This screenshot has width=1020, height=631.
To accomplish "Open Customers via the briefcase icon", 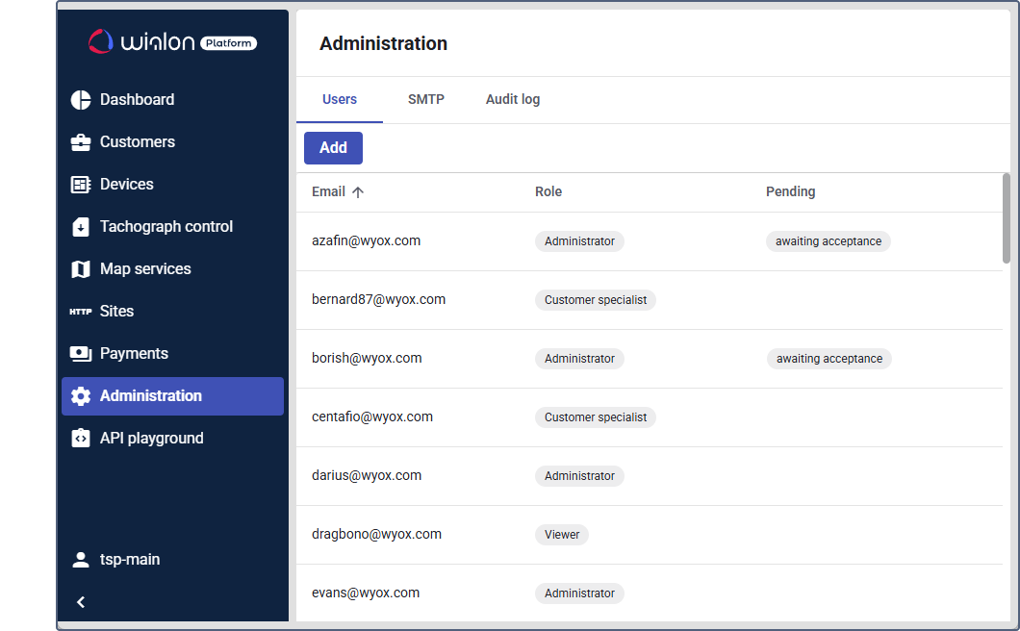I will [81, 142].
